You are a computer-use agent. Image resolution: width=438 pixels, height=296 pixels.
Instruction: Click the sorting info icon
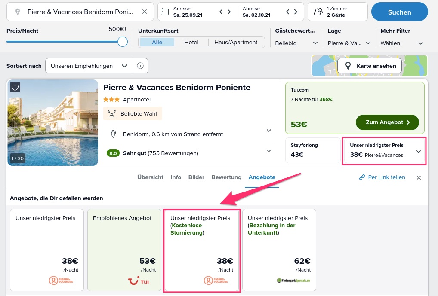pyautogui.click(x=140, y=66)
